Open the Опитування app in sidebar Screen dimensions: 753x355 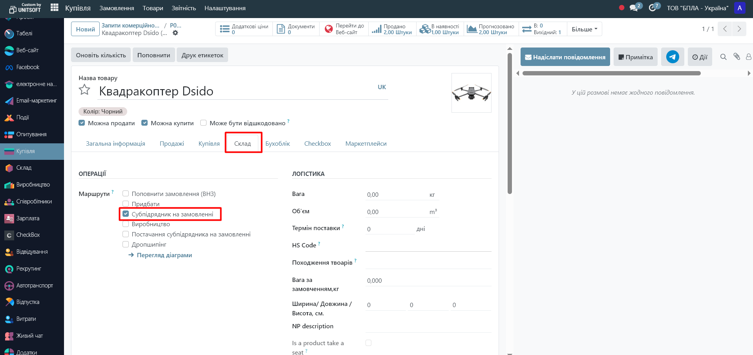click(x=32, y=135)
